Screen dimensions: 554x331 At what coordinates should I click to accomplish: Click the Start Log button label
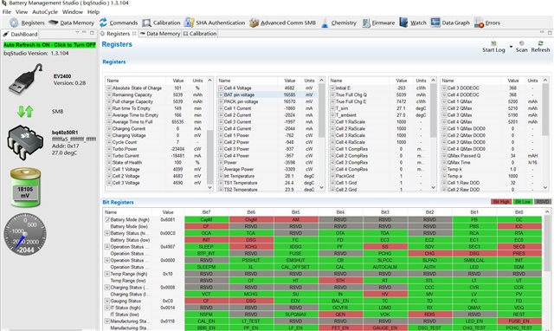click(493, 50)
